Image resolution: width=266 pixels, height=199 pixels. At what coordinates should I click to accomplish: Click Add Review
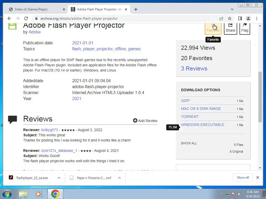point(145,121)
